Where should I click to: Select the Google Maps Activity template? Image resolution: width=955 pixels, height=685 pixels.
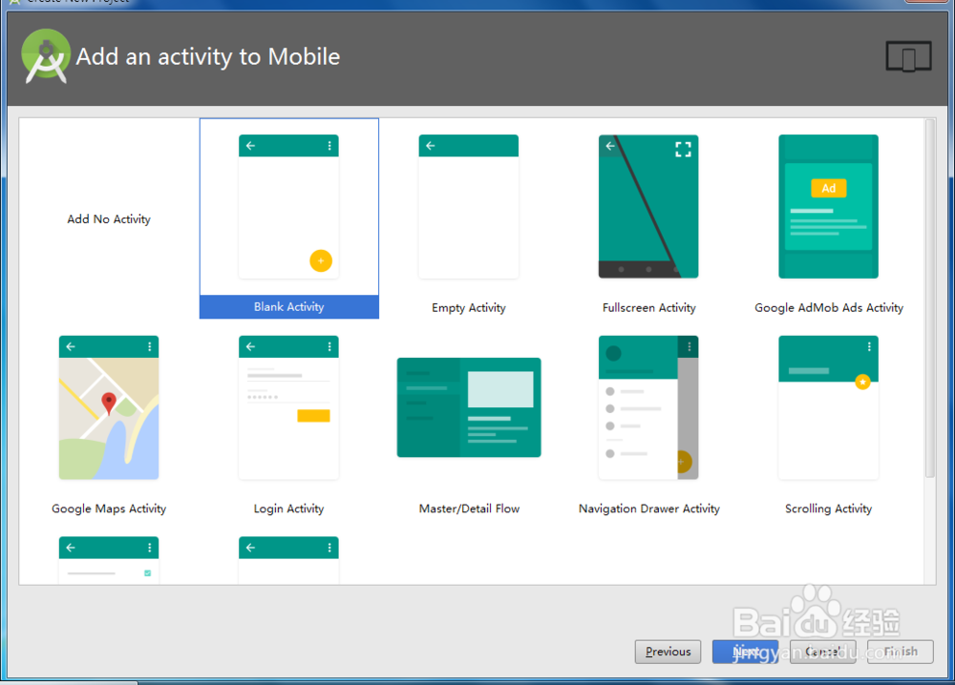(x=108, y=407)
